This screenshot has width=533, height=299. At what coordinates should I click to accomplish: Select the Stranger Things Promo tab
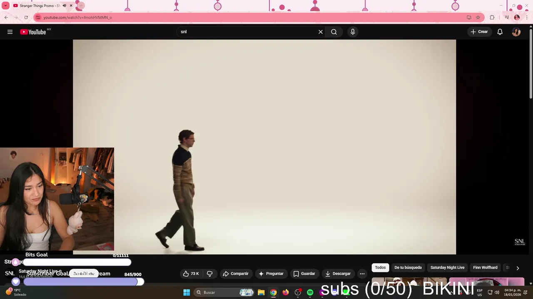40,6
